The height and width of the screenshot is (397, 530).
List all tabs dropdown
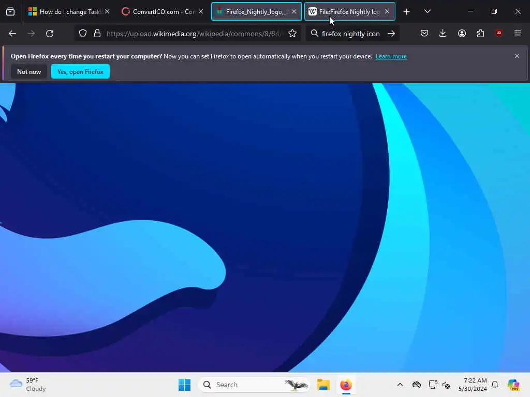pos(427,12)
